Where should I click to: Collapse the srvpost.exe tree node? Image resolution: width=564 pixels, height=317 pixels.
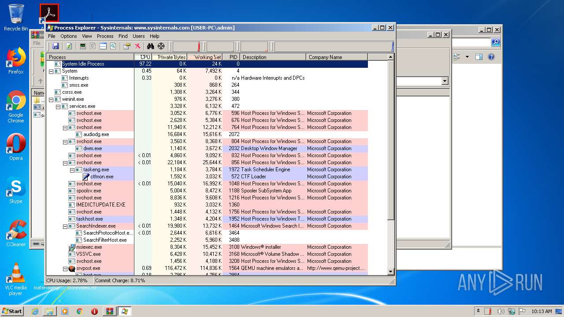pyautogui.click(x=65, y=268)
